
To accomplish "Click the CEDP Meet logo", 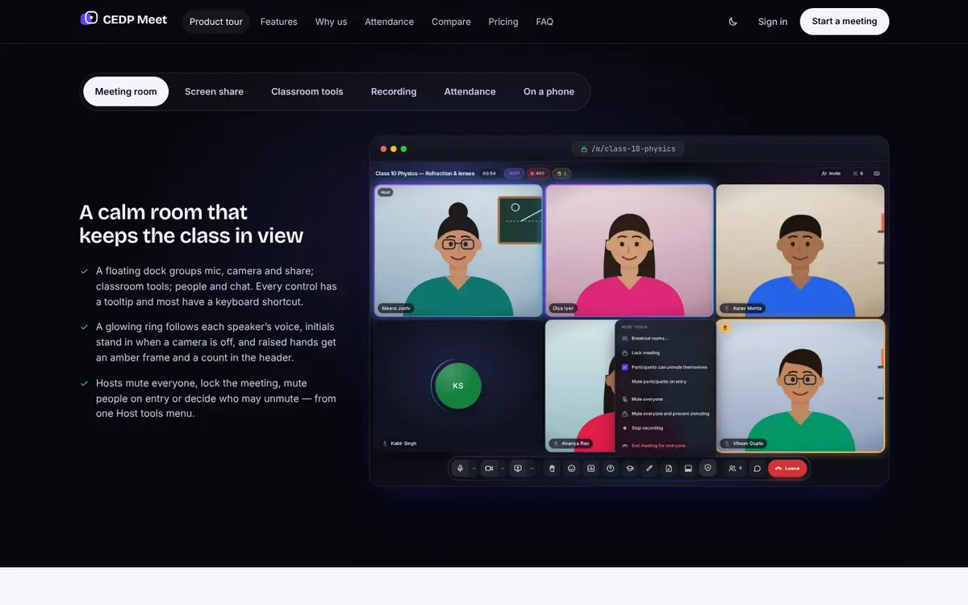I will (123, 19).
